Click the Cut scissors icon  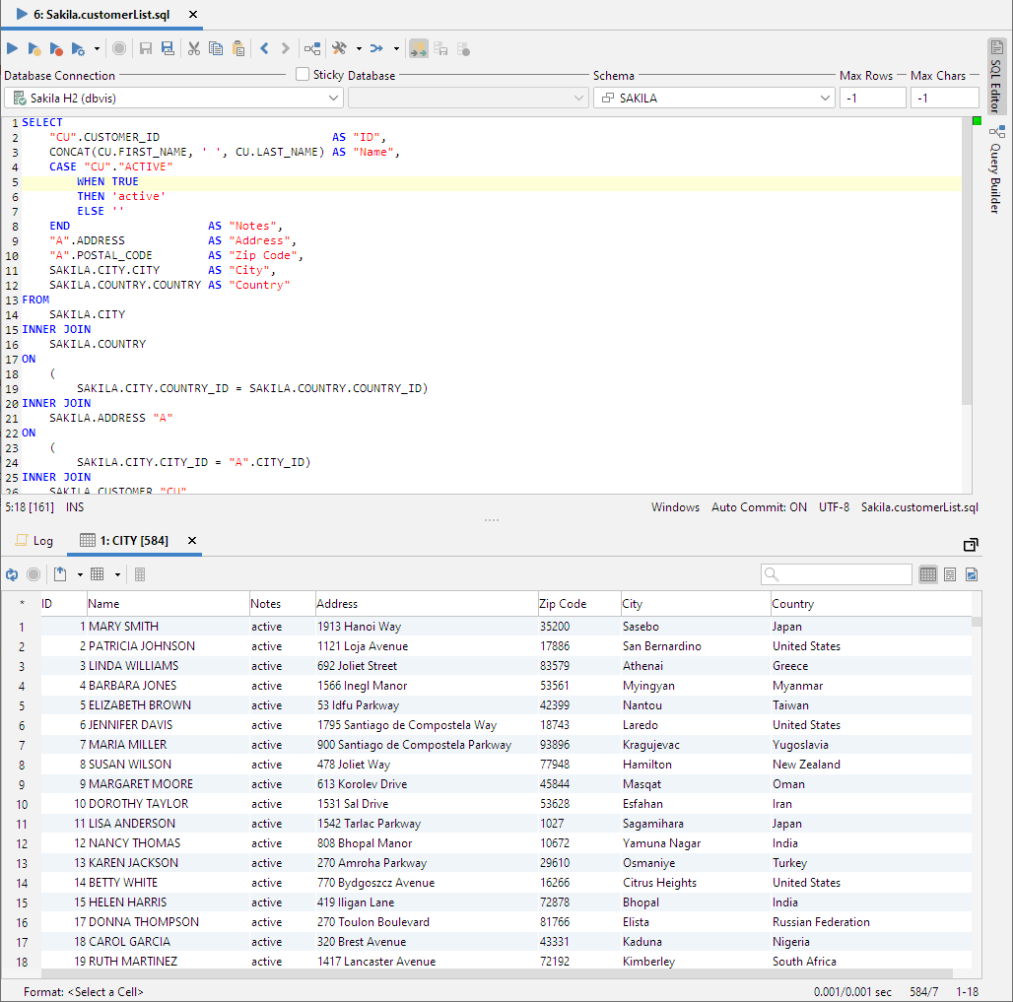(x=194, y=48)
